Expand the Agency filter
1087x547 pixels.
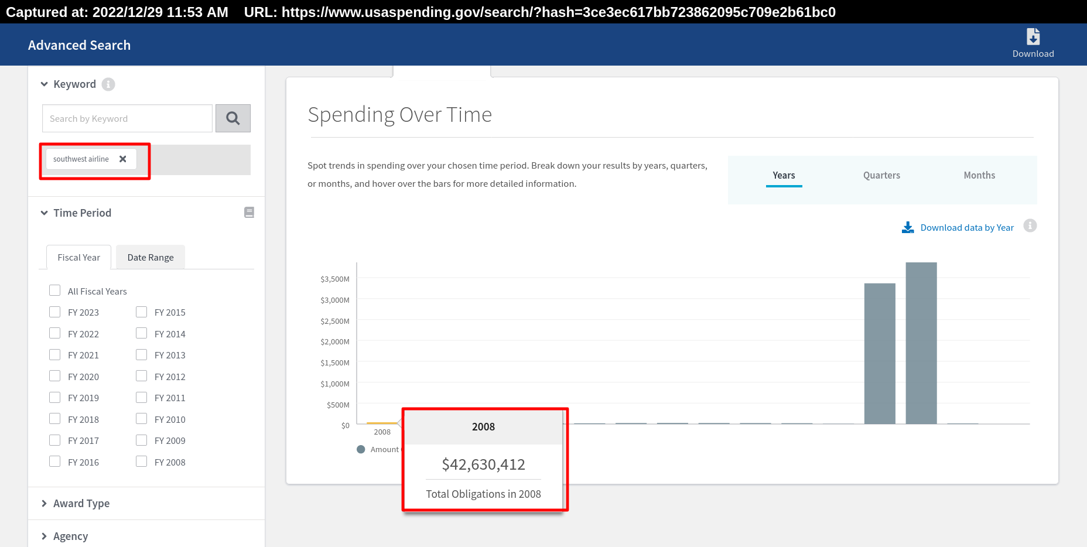(x=44, y=536)
